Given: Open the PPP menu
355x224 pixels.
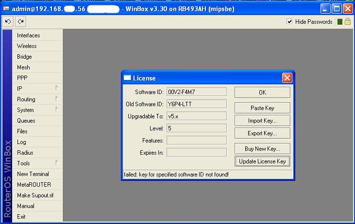Looking at the screenshot, I should pyautogui.click(x=37, y=78).
